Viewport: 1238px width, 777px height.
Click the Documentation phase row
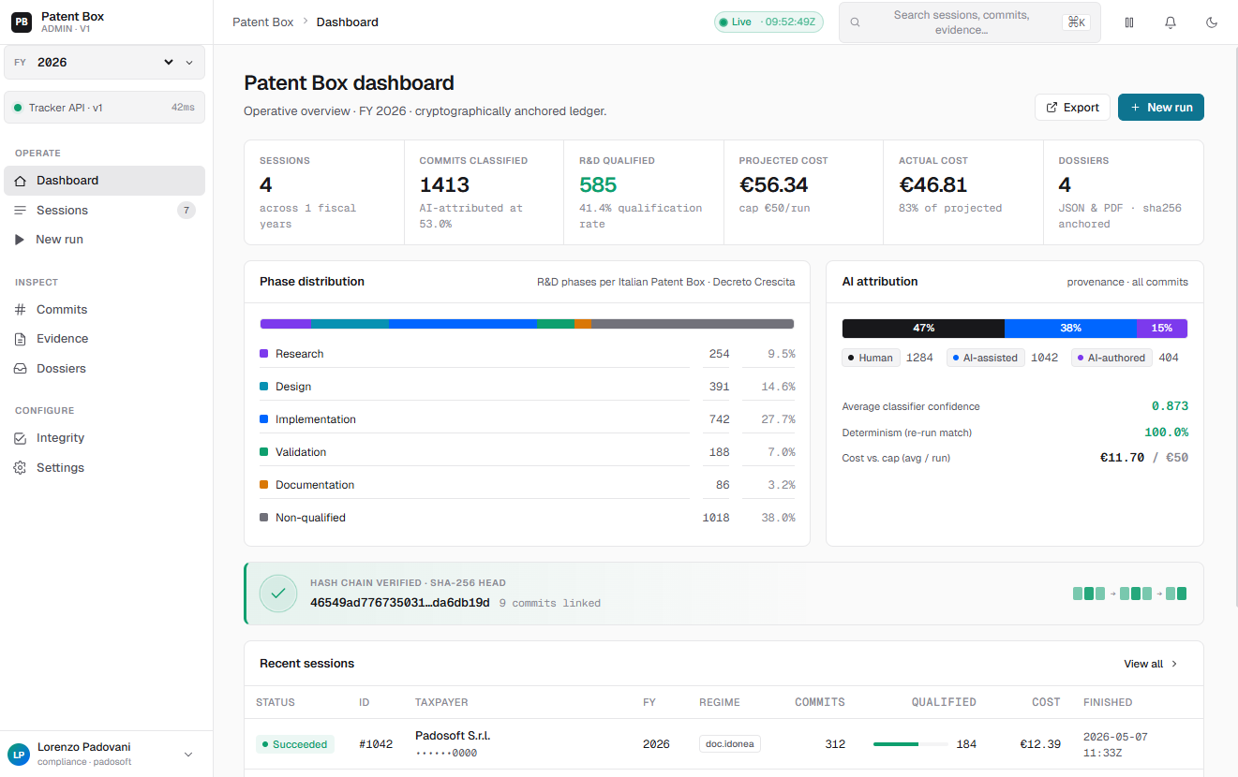[527, 485]
